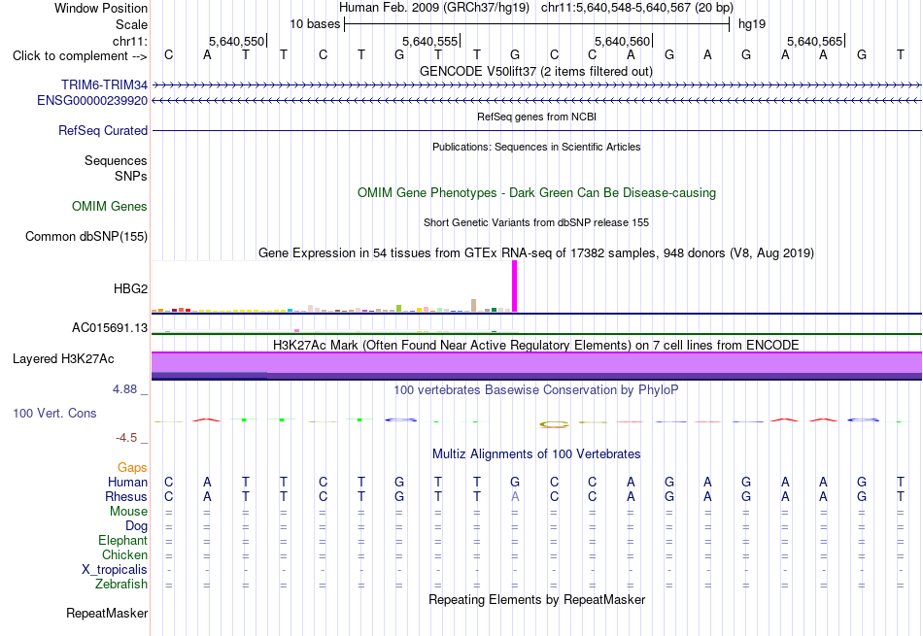
Task: Click the mismatched Rhesus base 'A'
Action: [x=515, y=496]
